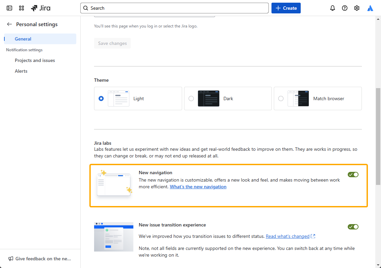Open the notifications bell

pyautogui.click(x=332, y=8)
